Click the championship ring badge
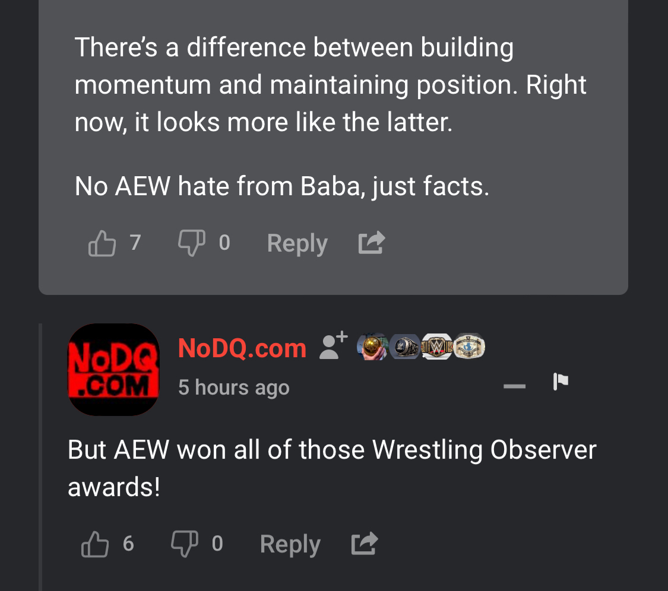 (x=405, y=347)
